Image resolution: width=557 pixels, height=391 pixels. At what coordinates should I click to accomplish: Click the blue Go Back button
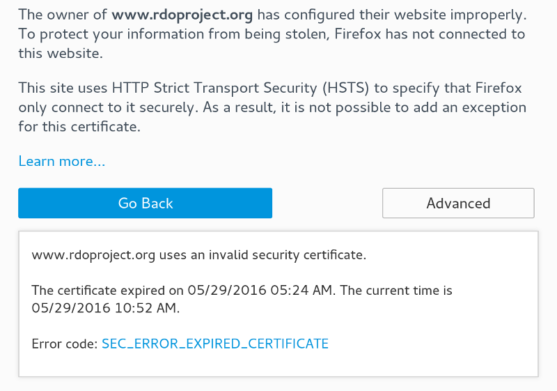coord(146,203)
